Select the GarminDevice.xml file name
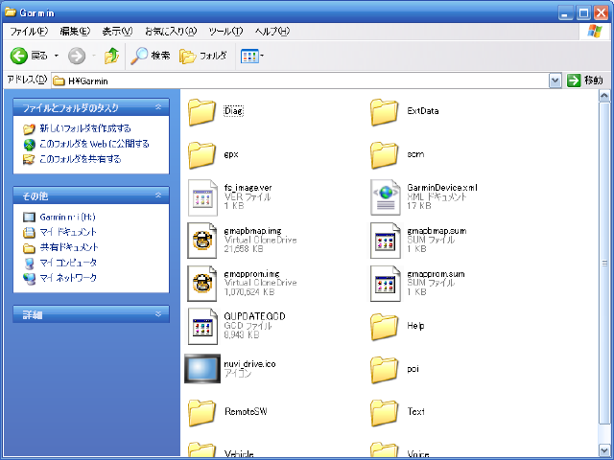The width and height of the screenshot is (614, 460). [442, 188]
